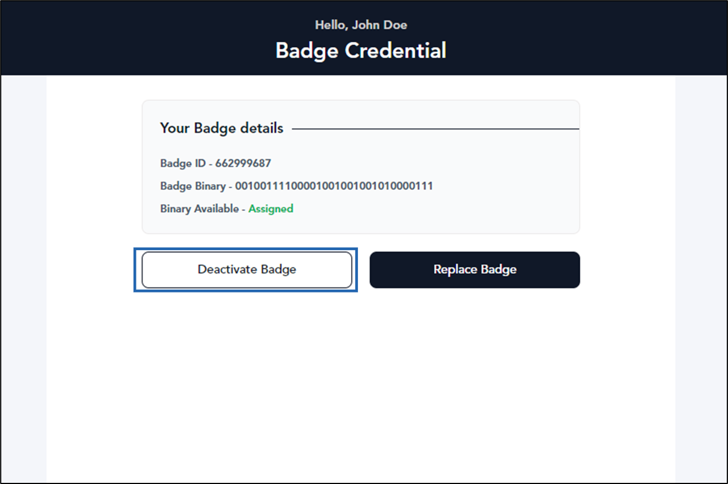Click the divider line beside Your Badge details

(436, 129)
